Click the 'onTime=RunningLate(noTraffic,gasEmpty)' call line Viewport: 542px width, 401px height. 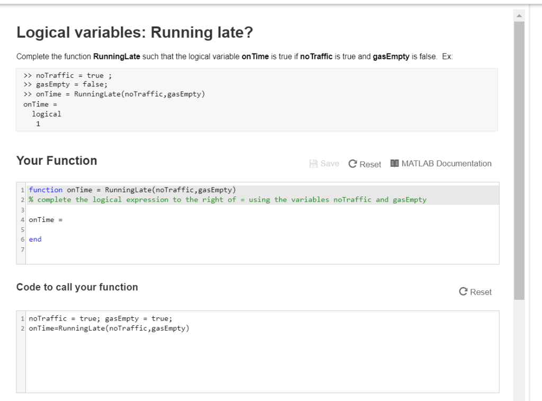pyautogui.click(x=109, y=328)
